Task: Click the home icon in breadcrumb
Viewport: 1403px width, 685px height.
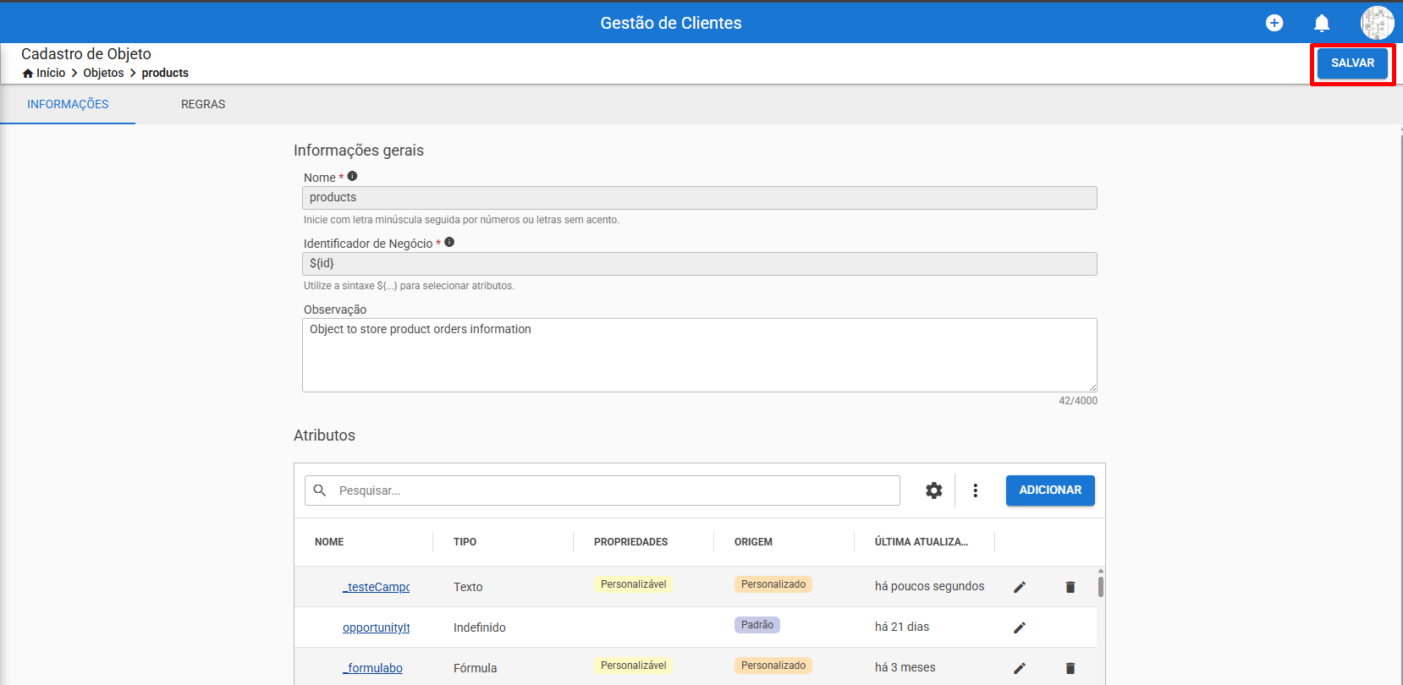Action: [28, 73]
